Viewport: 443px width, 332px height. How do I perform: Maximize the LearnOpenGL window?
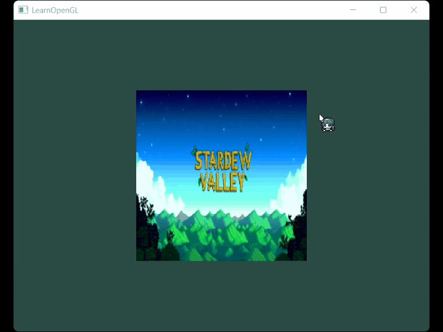click(383, 10)
